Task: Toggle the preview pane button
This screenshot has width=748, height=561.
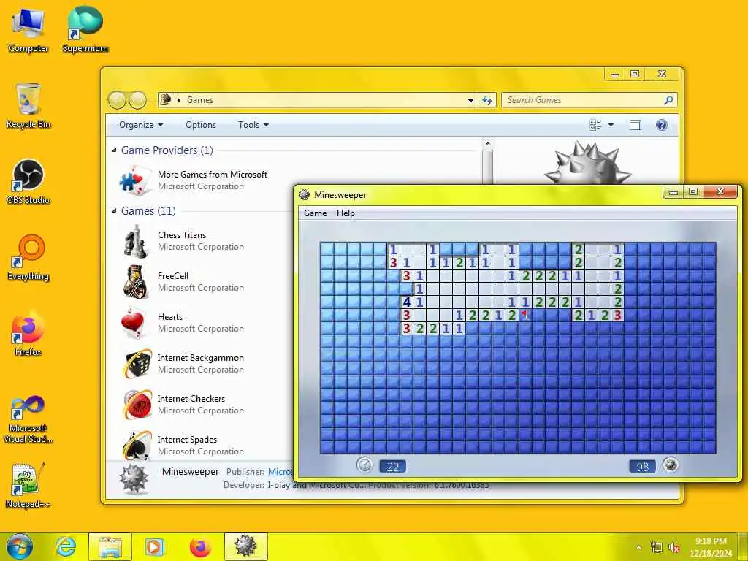Action: click(636, 125)
